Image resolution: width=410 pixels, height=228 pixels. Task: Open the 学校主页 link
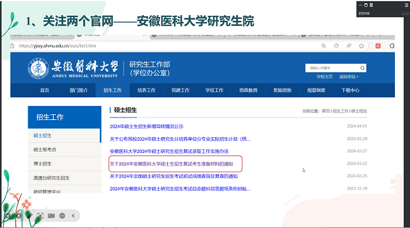click(324, 76)
